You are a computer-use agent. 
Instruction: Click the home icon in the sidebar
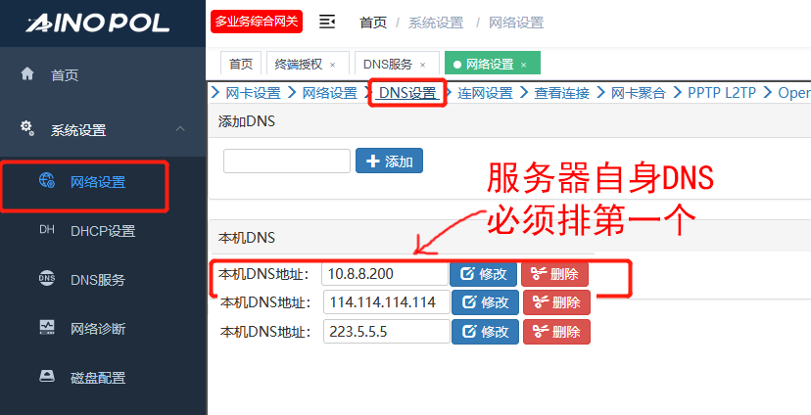[27, 74]
